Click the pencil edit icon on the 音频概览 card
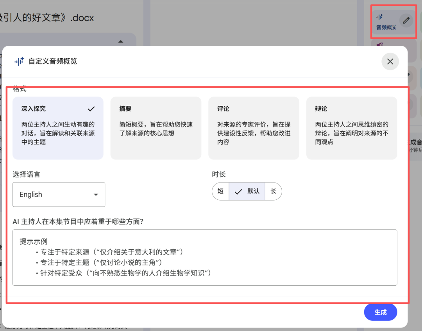The image size is (422, 331). [x=405, y=20]
